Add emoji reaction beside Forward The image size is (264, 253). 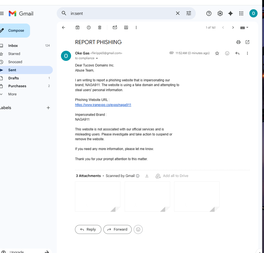coord(138,229)
